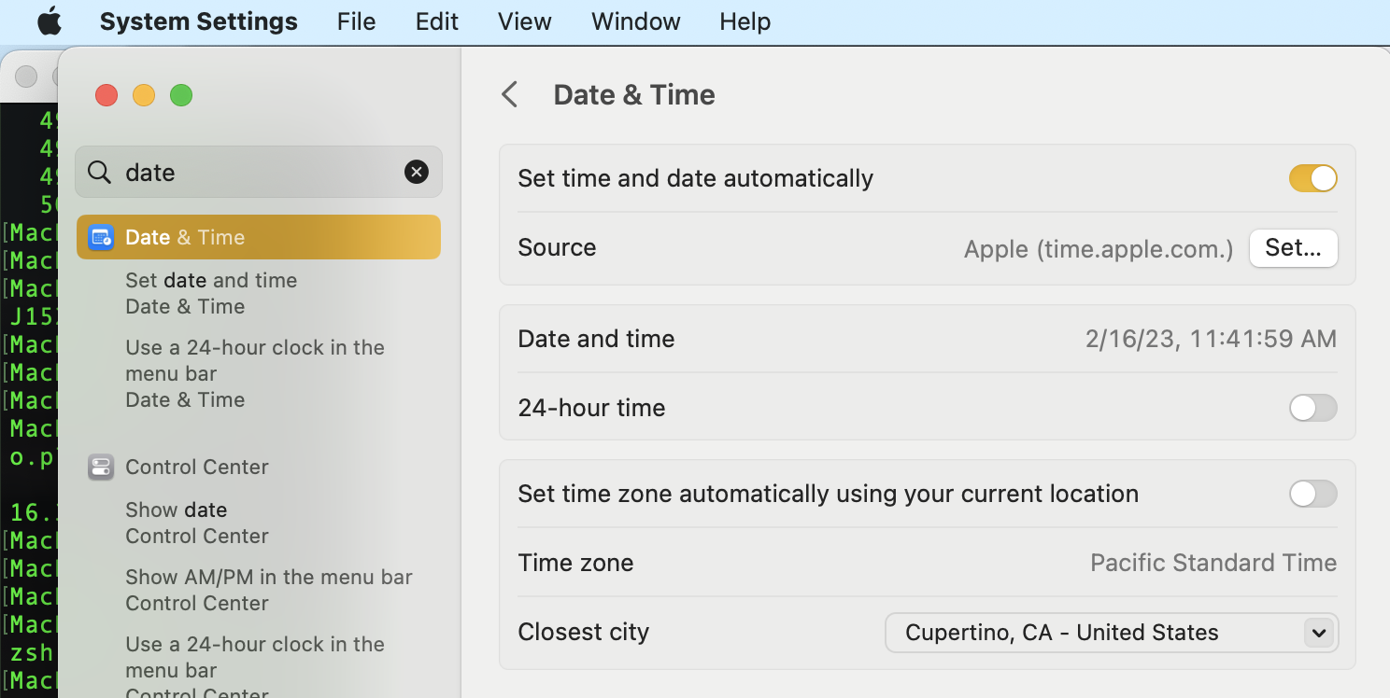Click the Control Center sidebar icon
1390x698 pixels.
(101, 467)
